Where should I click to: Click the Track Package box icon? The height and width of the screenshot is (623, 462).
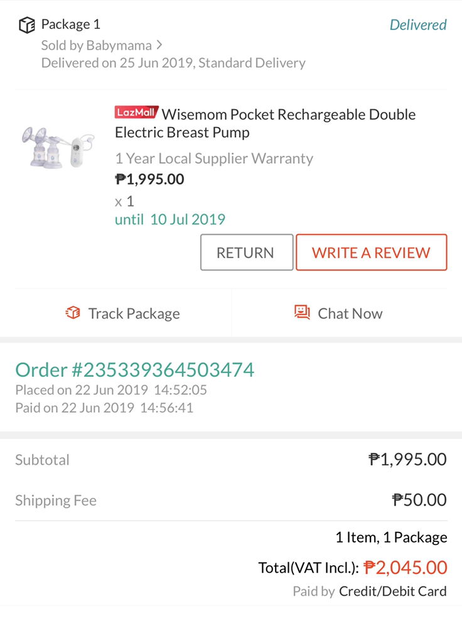tap(73, 313)
